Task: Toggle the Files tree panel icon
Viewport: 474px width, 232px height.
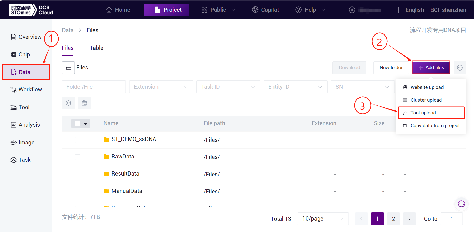Action: point(68,68)
